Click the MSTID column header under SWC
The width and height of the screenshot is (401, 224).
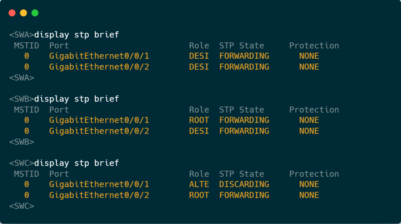pos(26,174)
